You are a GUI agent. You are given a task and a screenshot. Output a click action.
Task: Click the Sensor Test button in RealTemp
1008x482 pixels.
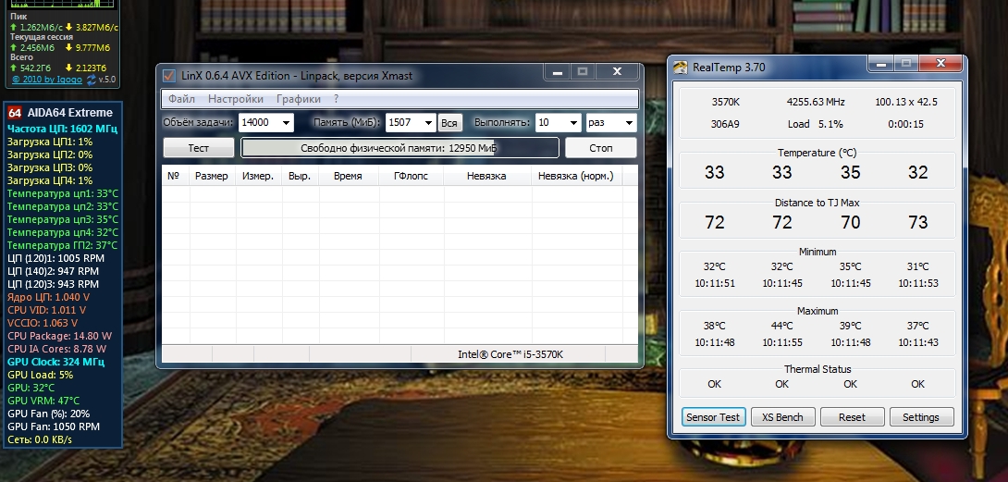pyautogui.click(x=714, y=417)
